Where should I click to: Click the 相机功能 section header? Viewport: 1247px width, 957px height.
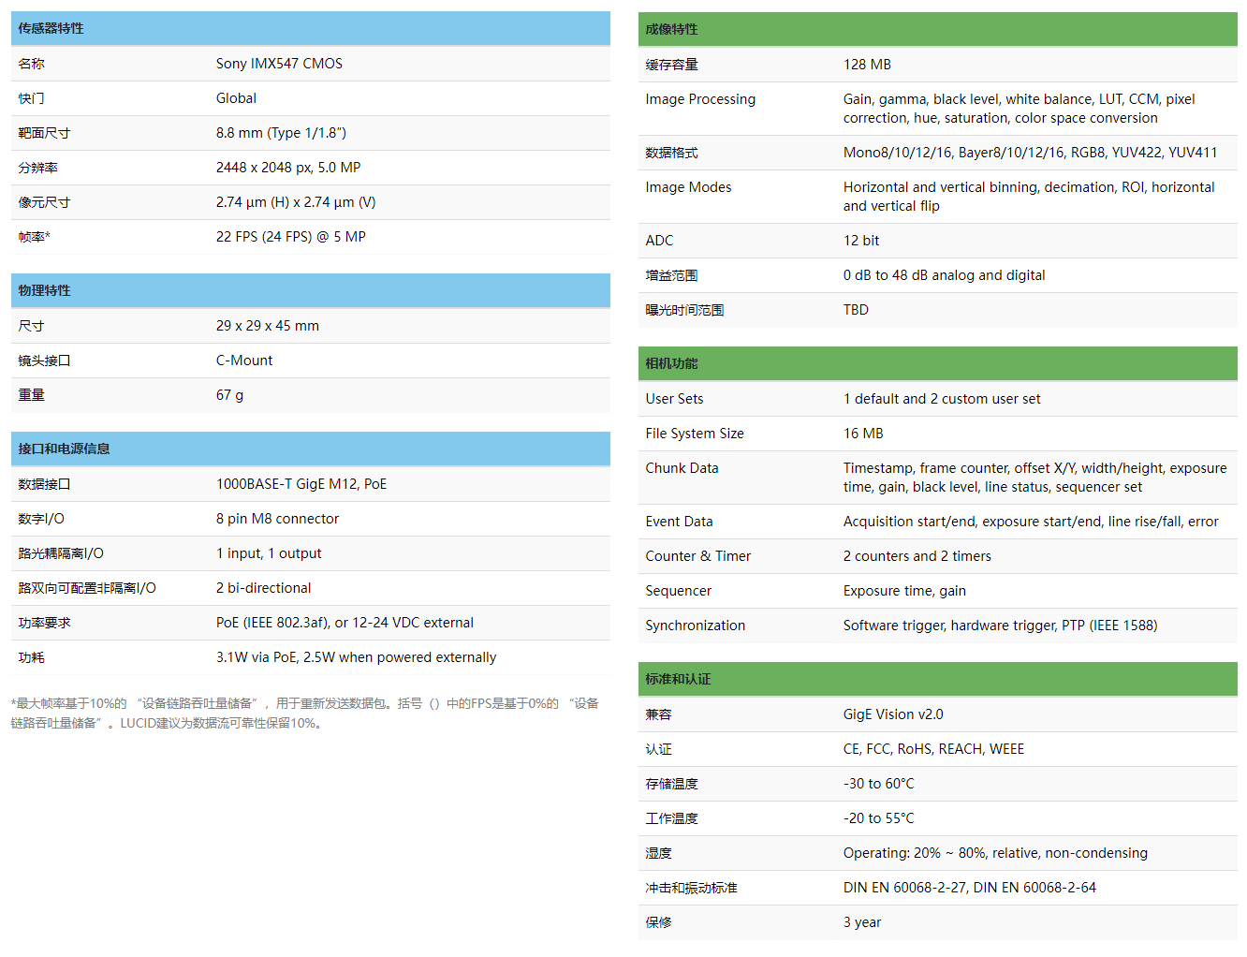click(671, 363)
